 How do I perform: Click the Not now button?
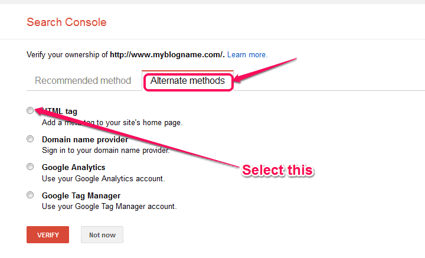[x=102, y=235]
